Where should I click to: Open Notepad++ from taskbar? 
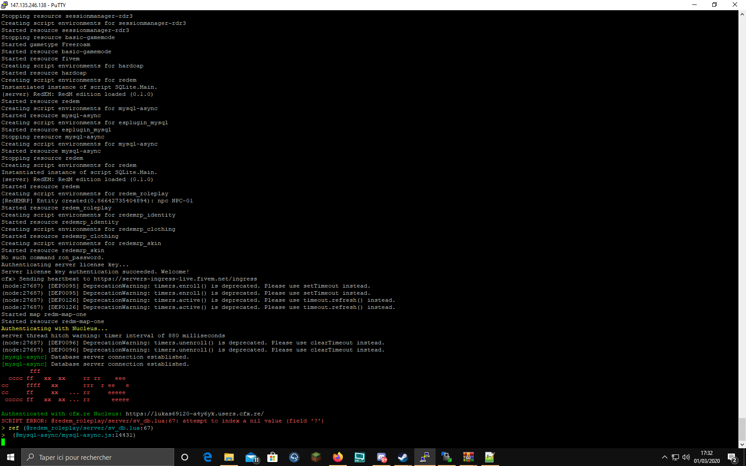point(490,457)
